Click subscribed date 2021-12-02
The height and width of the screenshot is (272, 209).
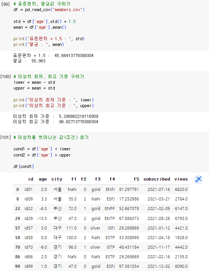tap(158, 266)
